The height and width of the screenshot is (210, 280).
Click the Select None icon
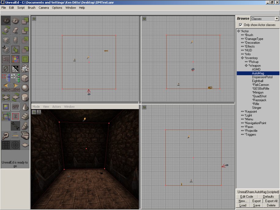(x=6, y=69)
